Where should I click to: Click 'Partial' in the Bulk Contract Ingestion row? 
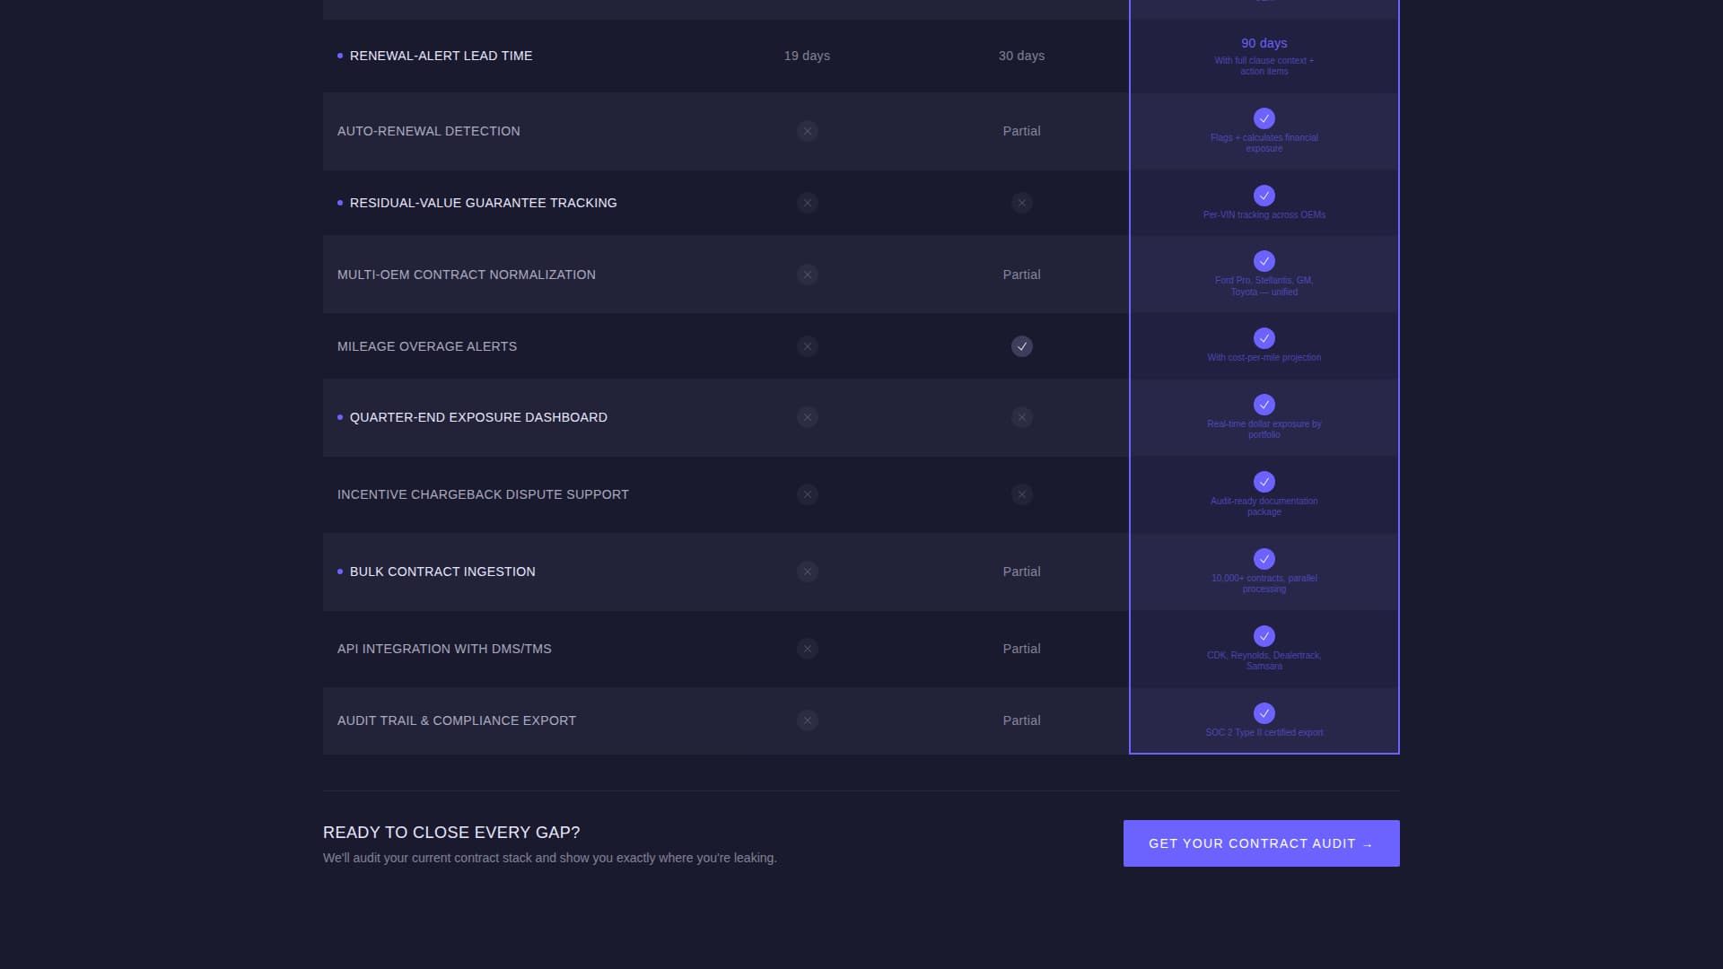pyautogui.click(x=1021, y=572)
